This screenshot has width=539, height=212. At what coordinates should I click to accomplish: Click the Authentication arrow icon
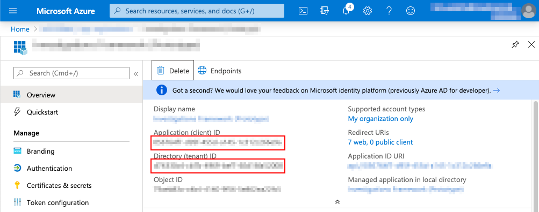click(17, 168)
